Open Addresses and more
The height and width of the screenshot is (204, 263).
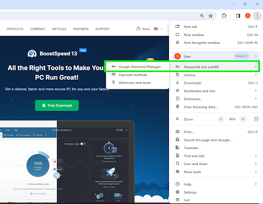tap(138, 83)
